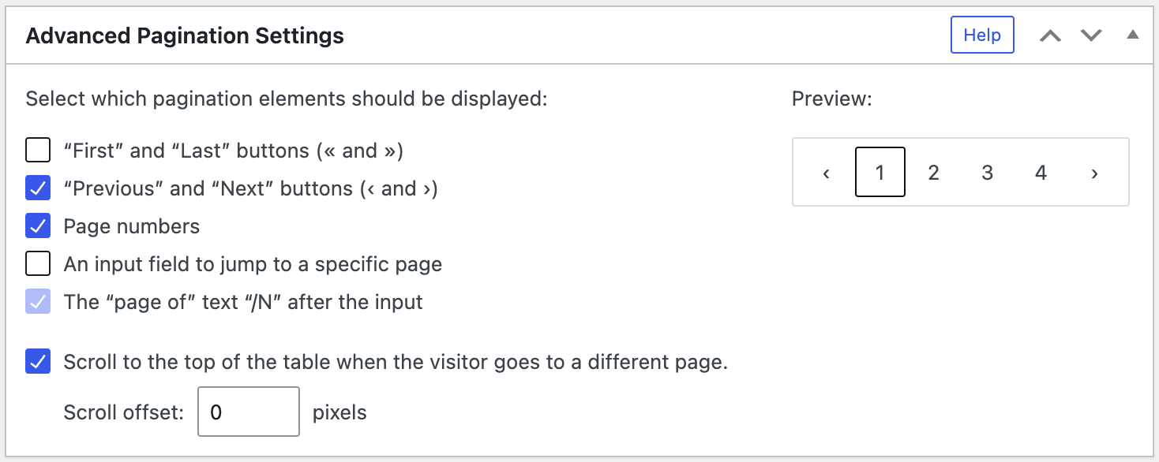
Task: Select page 3 in the preview
Action: (x=987, y=172)
